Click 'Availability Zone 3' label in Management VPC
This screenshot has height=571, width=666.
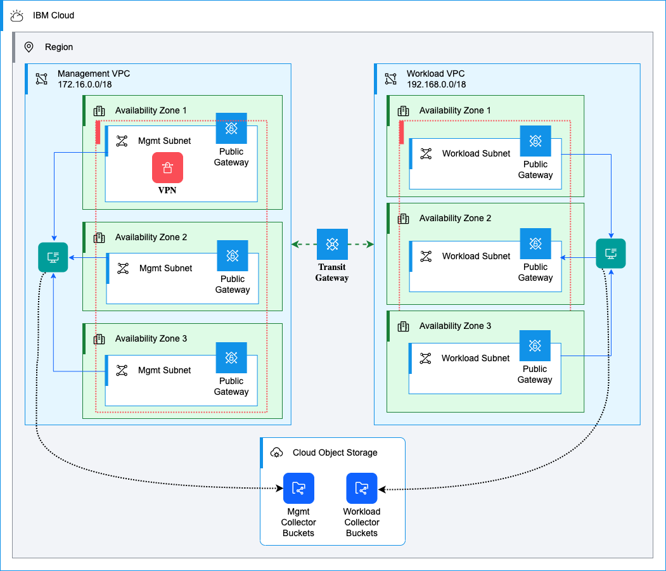click(151, 338)
